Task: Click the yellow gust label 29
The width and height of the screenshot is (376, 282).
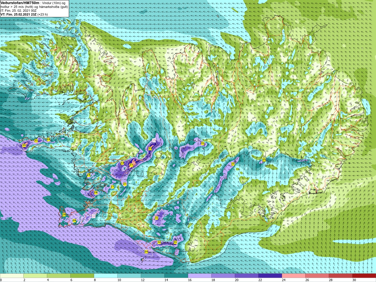Action: (89, 175)
